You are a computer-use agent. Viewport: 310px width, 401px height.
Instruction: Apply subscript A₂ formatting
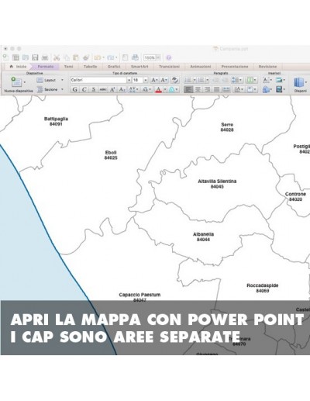pyautogui.click(x=122, y=89)
